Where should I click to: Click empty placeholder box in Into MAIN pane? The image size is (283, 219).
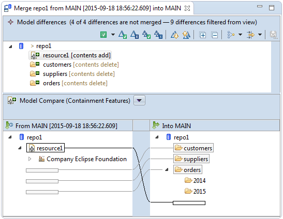(x=189, y=203)
